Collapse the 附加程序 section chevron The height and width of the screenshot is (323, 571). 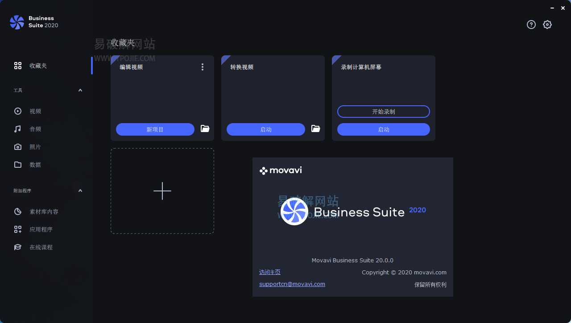click(80, 190)
